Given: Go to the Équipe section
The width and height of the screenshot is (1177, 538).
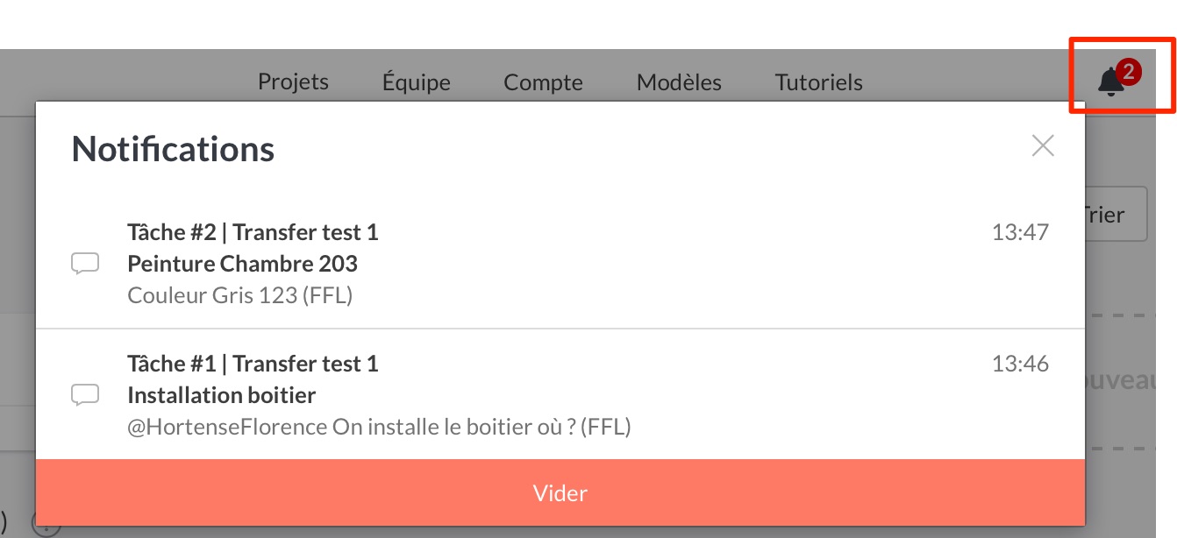Looking at the screenshot, I should pos(417,82).
